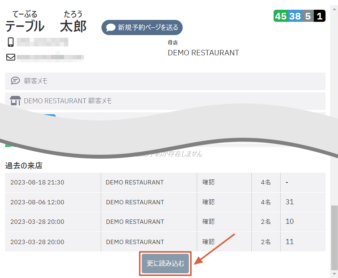Click the store icon beside DEMO RESTAURANT 顧客メモ
This screenshot has width=338, height=278.
coord(15,101)
